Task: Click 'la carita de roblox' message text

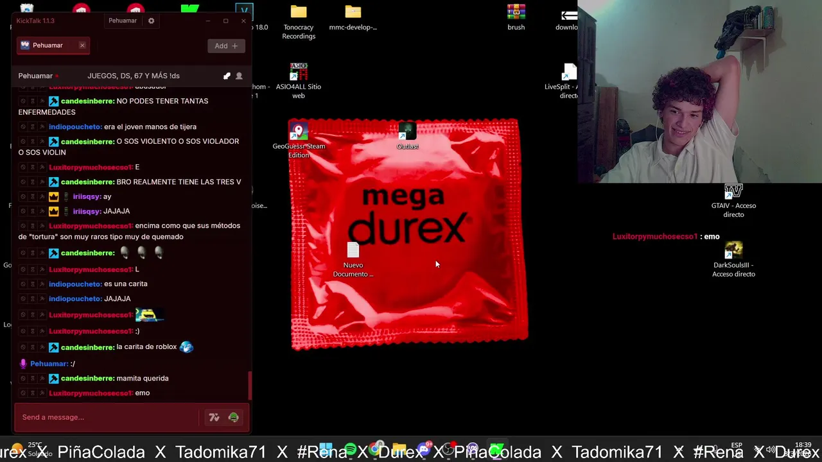Action: pos(146,347)
